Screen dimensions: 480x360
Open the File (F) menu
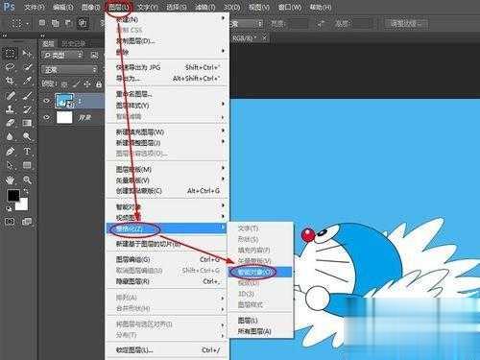tap(35, 7)
